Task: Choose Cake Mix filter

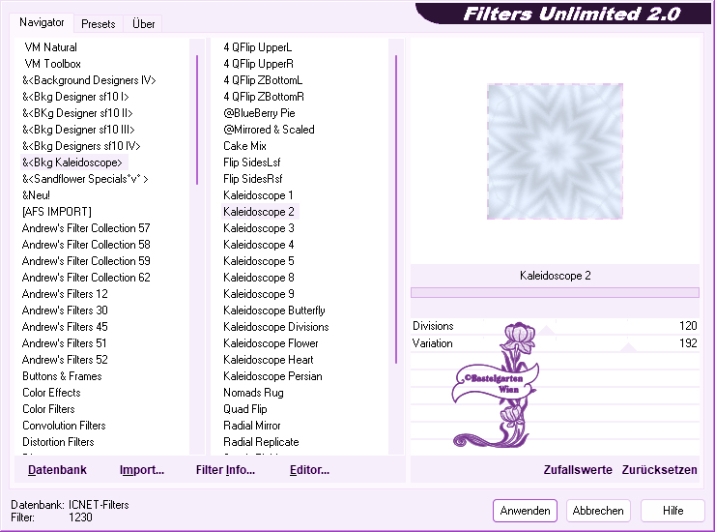Action: click(x=244, y=146)
